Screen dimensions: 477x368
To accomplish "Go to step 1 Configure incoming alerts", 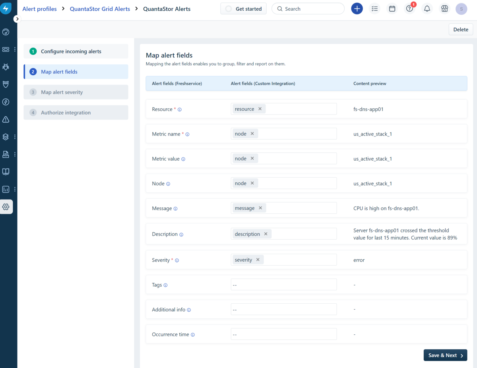I will [x=76, y=51].
